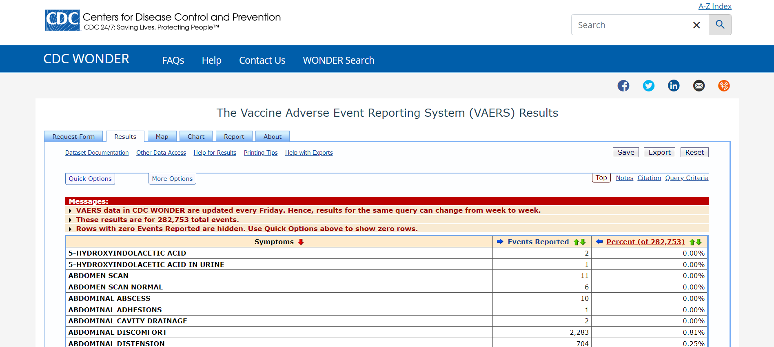Click the CDC logo

point(62,20)
